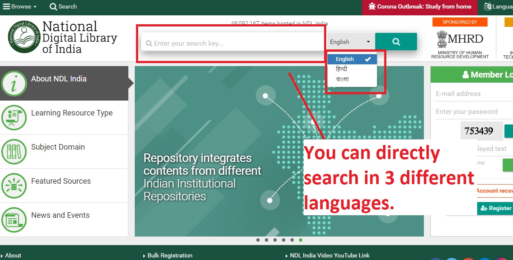Screen dimensions: 513x260
Task: Click the green active carousel dot
Action: point(301,240)
